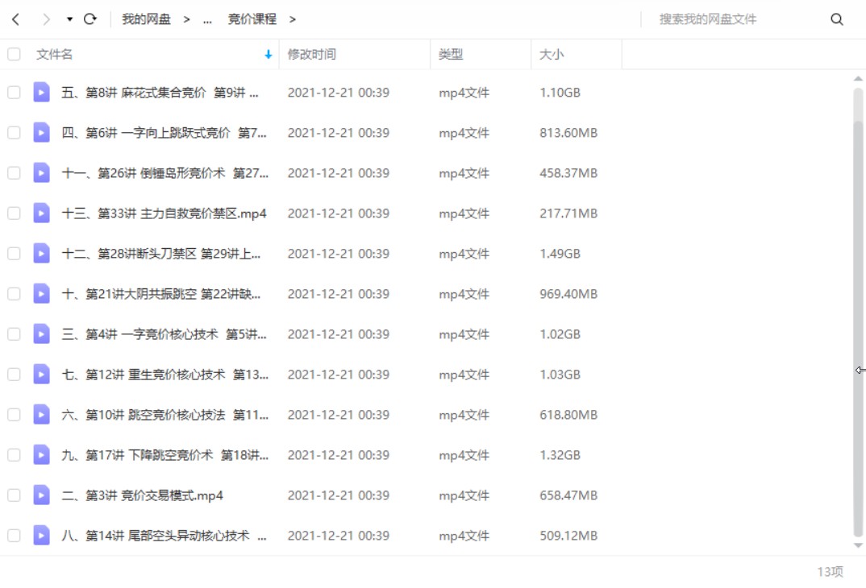Open the 我的网盘 breadcrumb root
Viewport: 866px width, 588px height.
tap(146, 19)
